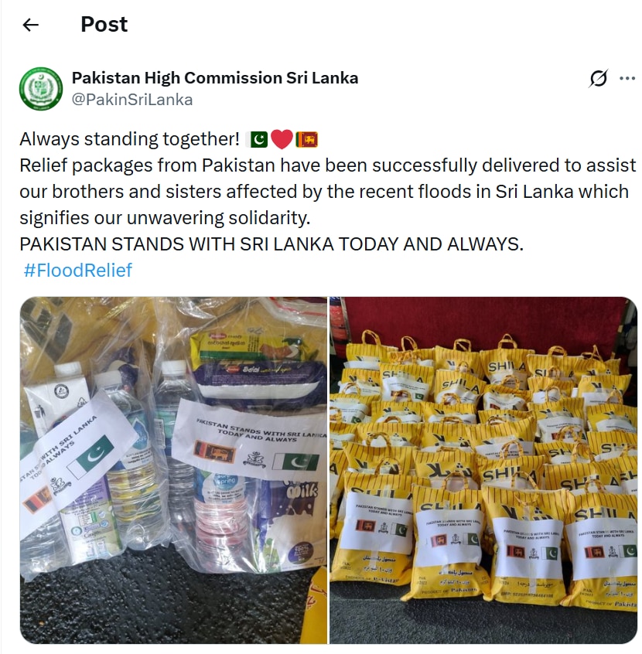Open the left photo of relief supplies
This screenshot has width=642, height=654.
coord(173,470)
